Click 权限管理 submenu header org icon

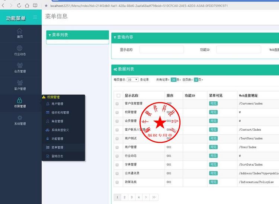(x=44, y=97)
